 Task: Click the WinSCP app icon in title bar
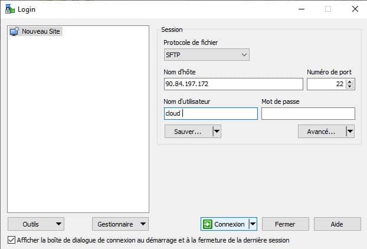point(10,9)
